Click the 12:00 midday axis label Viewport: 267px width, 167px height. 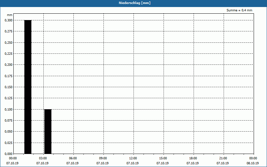[133, 161]
